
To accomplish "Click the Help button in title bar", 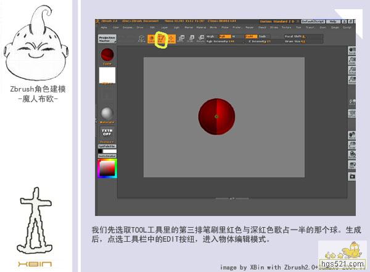I will pyautogui.click(x=333, y=22).
